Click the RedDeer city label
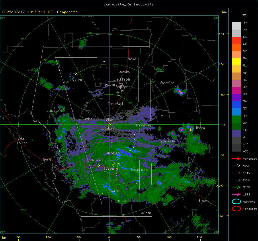Screen dimensions: 258x241 pyautogui.click(x=122, y=87)
